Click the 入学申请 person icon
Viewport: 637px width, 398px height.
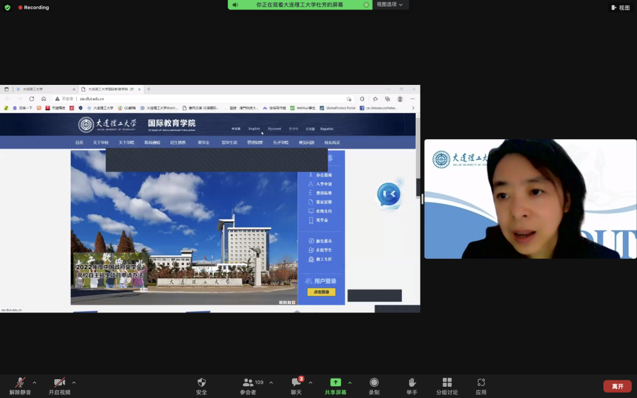click(311, 184)
